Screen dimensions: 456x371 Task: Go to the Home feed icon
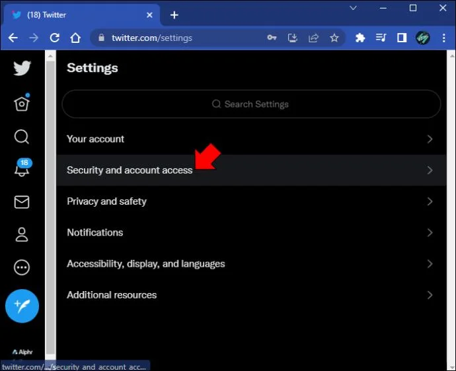point(22,102)
